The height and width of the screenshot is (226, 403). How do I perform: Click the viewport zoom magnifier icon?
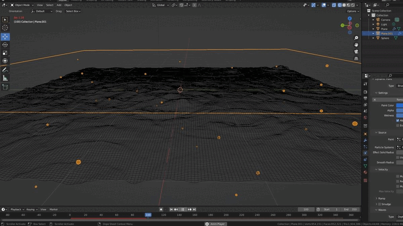[356, 38]
